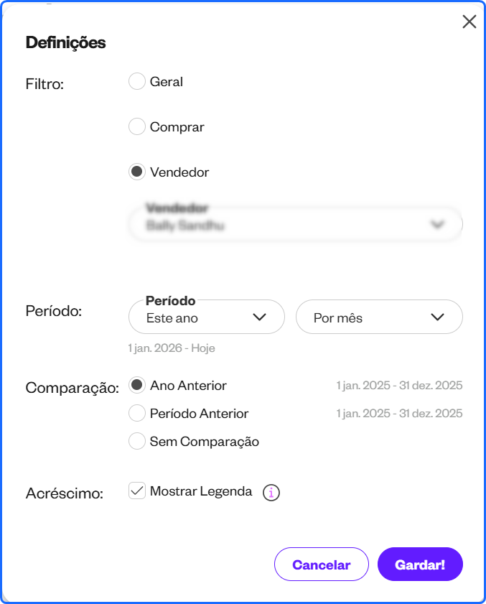
Task: Choose the Vendedor filter radio button
Action: coord(136,172)
